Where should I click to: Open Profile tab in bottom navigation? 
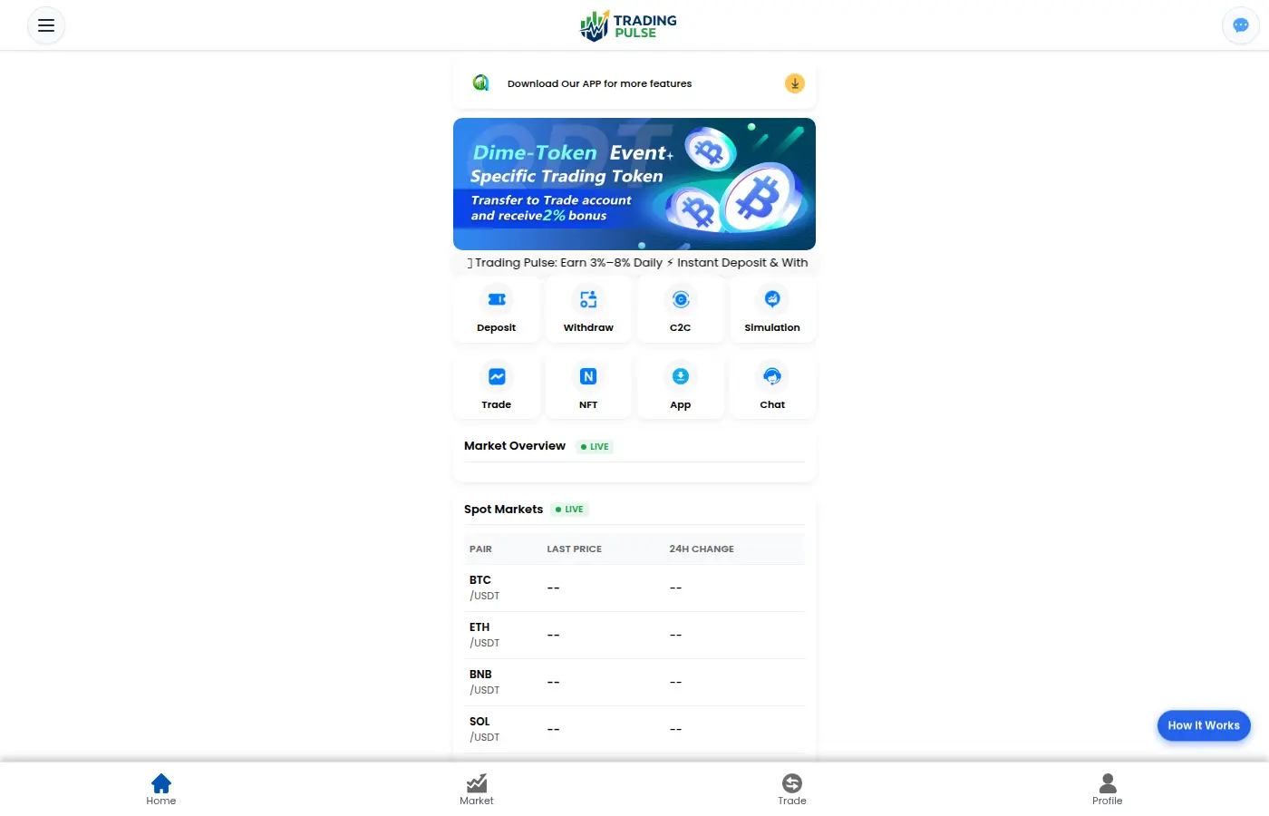[1108, 789]
